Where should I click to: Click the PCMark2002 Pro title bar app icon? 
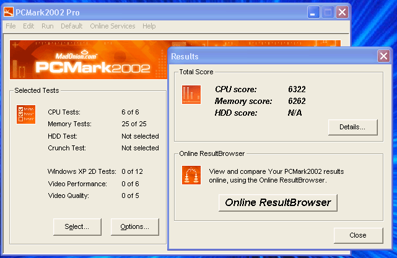tap(9, 12)
